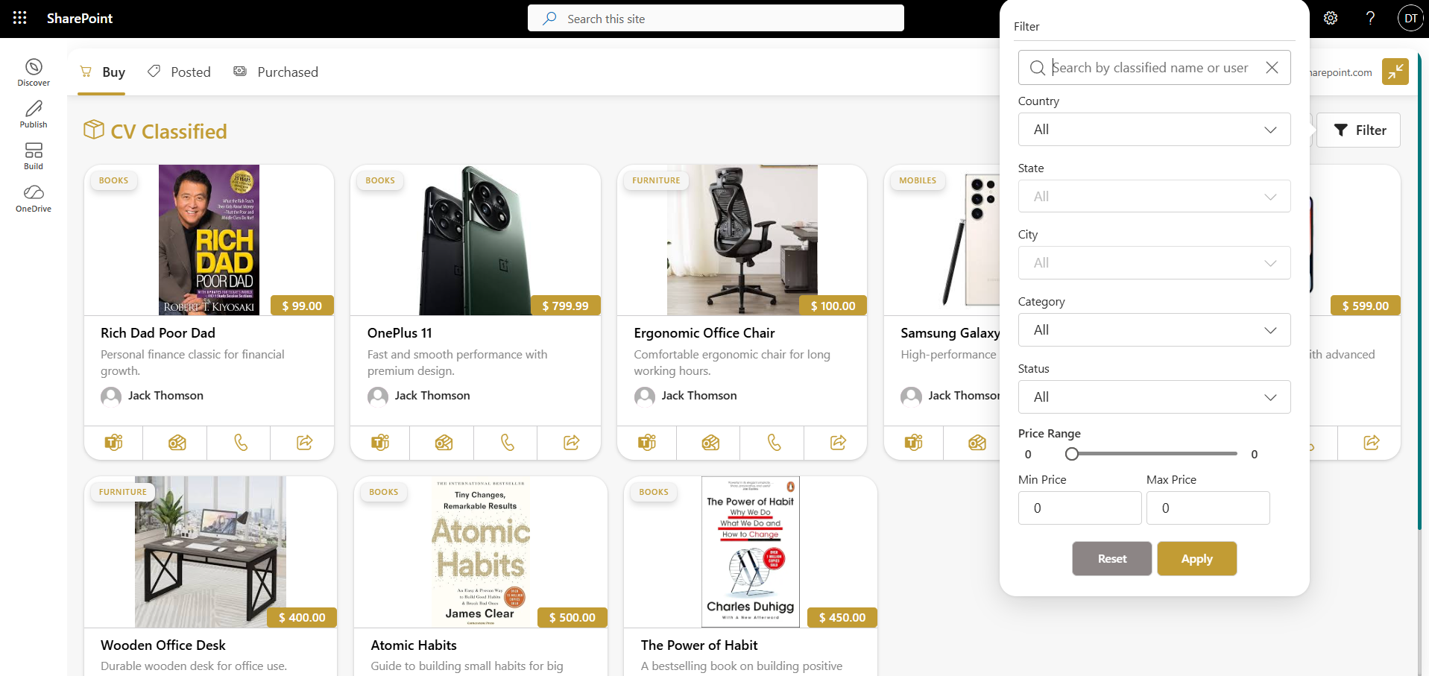Open Teams chat on the OnePlus 11 card
1429x676 pixels.
coord(380,443)
